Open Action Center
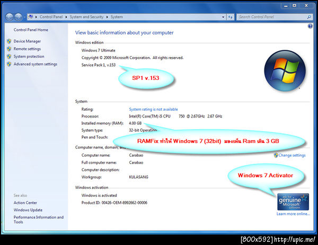The image size is (318, 245). tap(25, 203)
